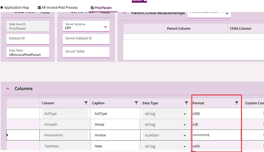Edit the Note caption field

[x=115, y=146]
